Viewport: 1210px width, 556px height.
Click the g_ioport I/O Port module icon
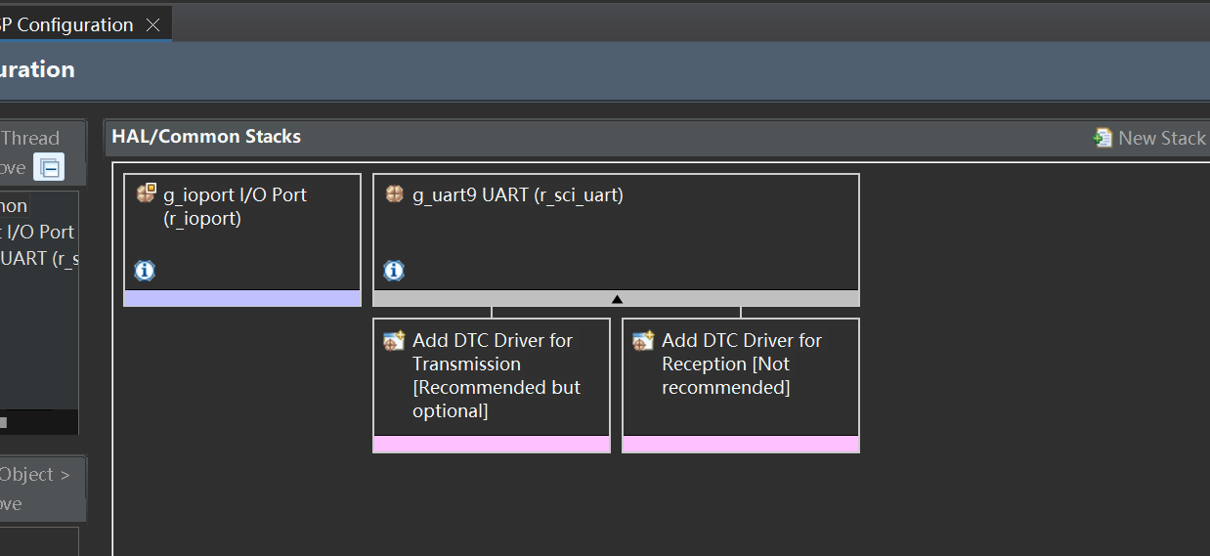coord(147,193)
